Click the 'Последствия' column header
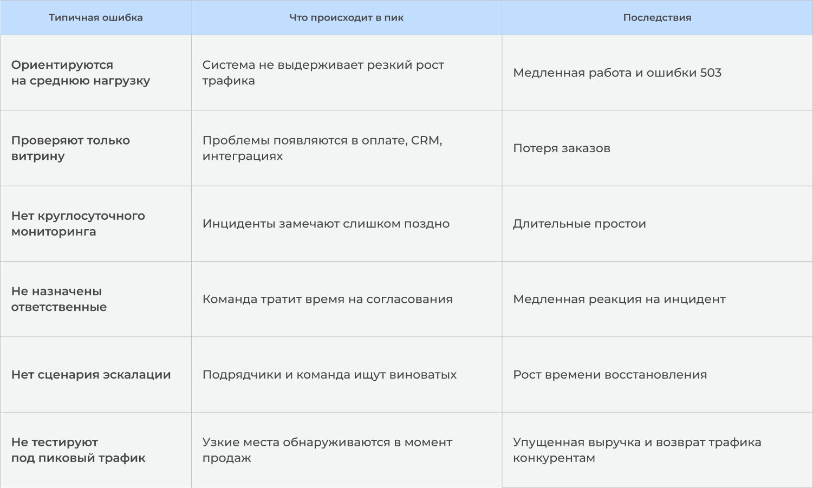Viewport: 813px width, 488px height. point(657,18)
